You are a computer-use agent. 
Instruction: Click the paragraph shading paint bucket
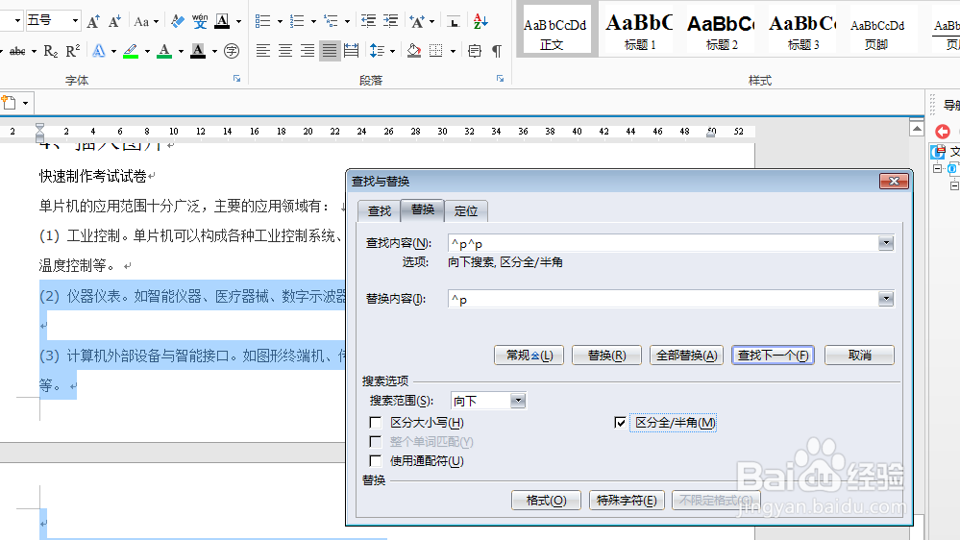[x=414, y=51]
